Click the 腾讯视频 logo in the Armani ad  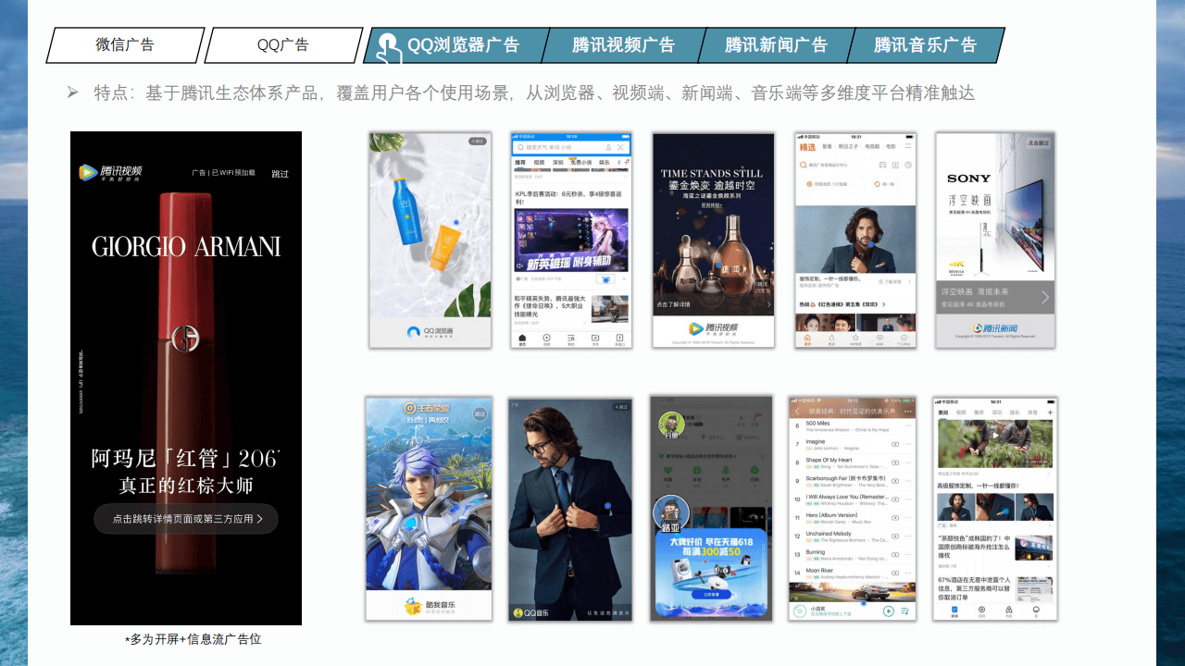click(110, 172)
